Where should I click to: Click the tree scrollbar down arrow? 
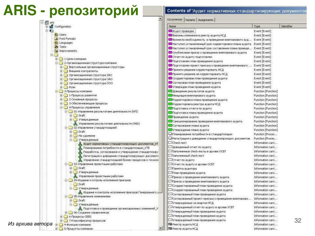[160, 228]
